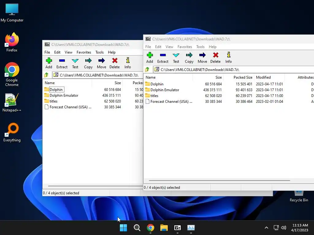Sort by Name column in the back window
The height and width of the screenshot is (235, 314).
tap(67, 83)
